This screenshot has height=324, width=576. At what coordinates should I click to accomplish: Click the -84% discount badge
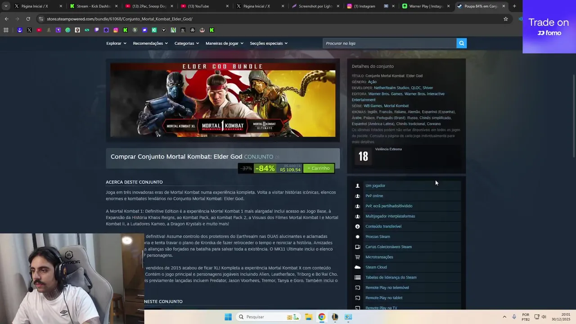tap(265, 168)
